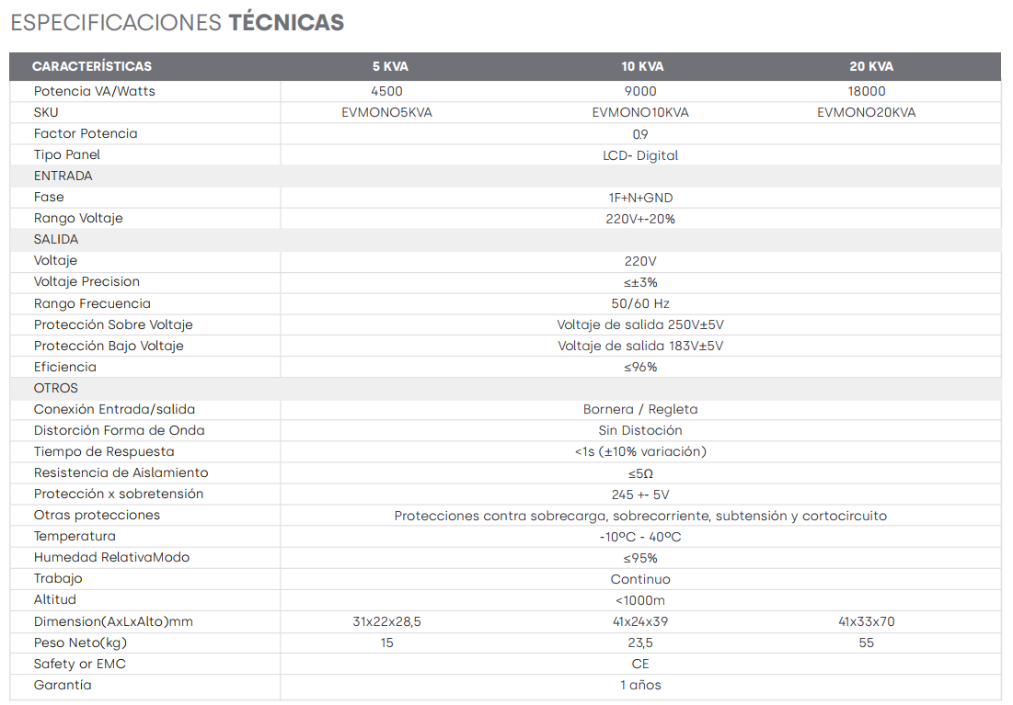1013x705 pixels.
Task: Select the 'CARACTERÍSTICAS' column header
Action: 92,66
